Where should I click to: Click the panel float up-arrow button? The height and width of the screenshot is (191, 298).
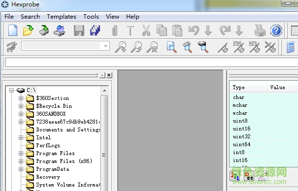tap(102, 75)
